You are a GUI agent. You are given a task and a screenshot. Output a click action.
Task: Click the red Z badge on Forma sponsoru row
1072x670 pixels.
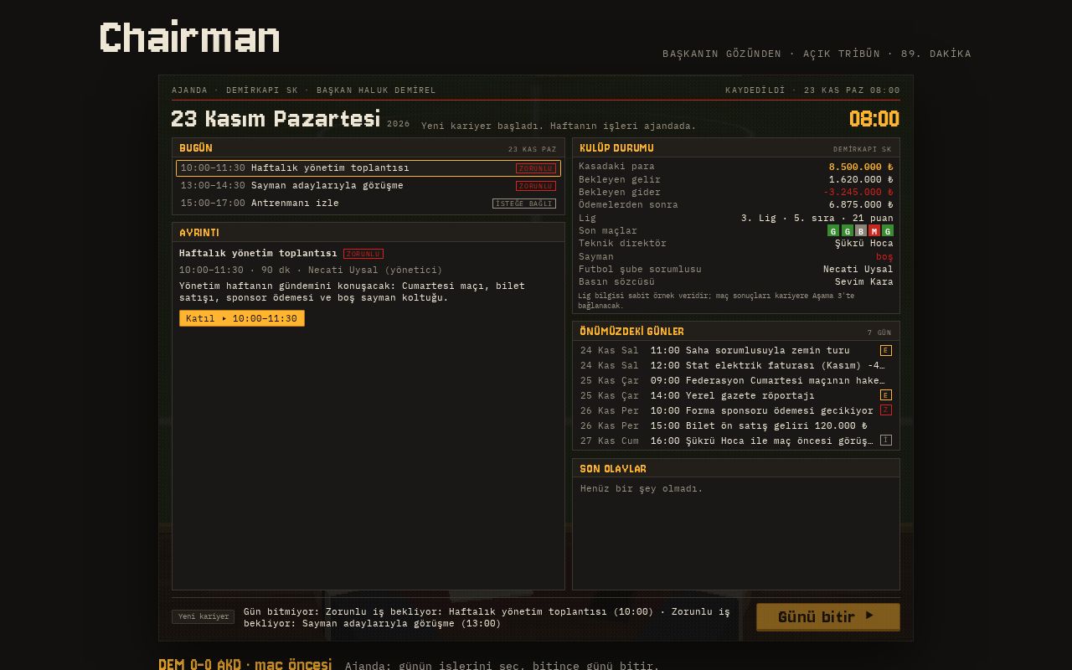(x=886, y=410)
